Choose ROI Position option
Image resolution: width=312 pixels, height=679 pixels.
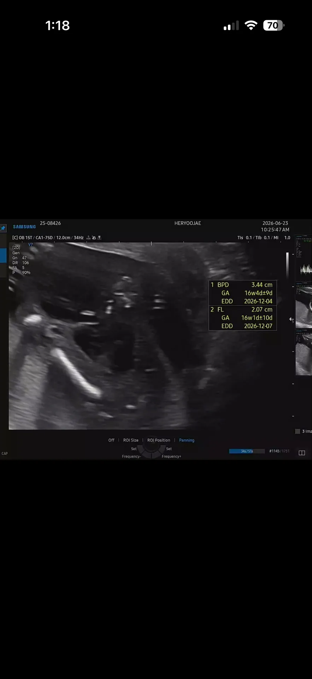pos(159,440)
